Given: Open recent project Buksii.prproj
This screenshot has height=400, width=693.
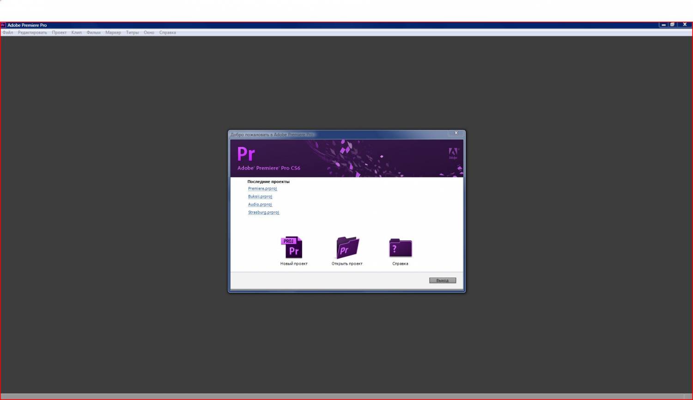Looking at the screenshot, I should [x=260, y=196].
